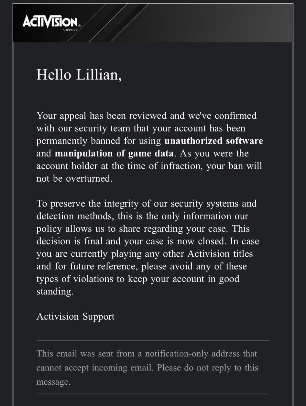Click the "Activision Support" signature line
Image resolution: width=306 pixels, height=406 pixels.
tap(75, 316)
